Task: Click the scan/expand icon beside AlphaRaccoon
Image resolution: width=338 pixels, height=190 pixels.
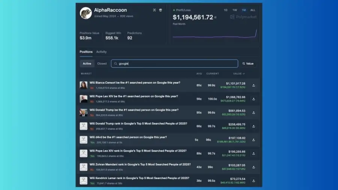Action: (x=155, y=10)
